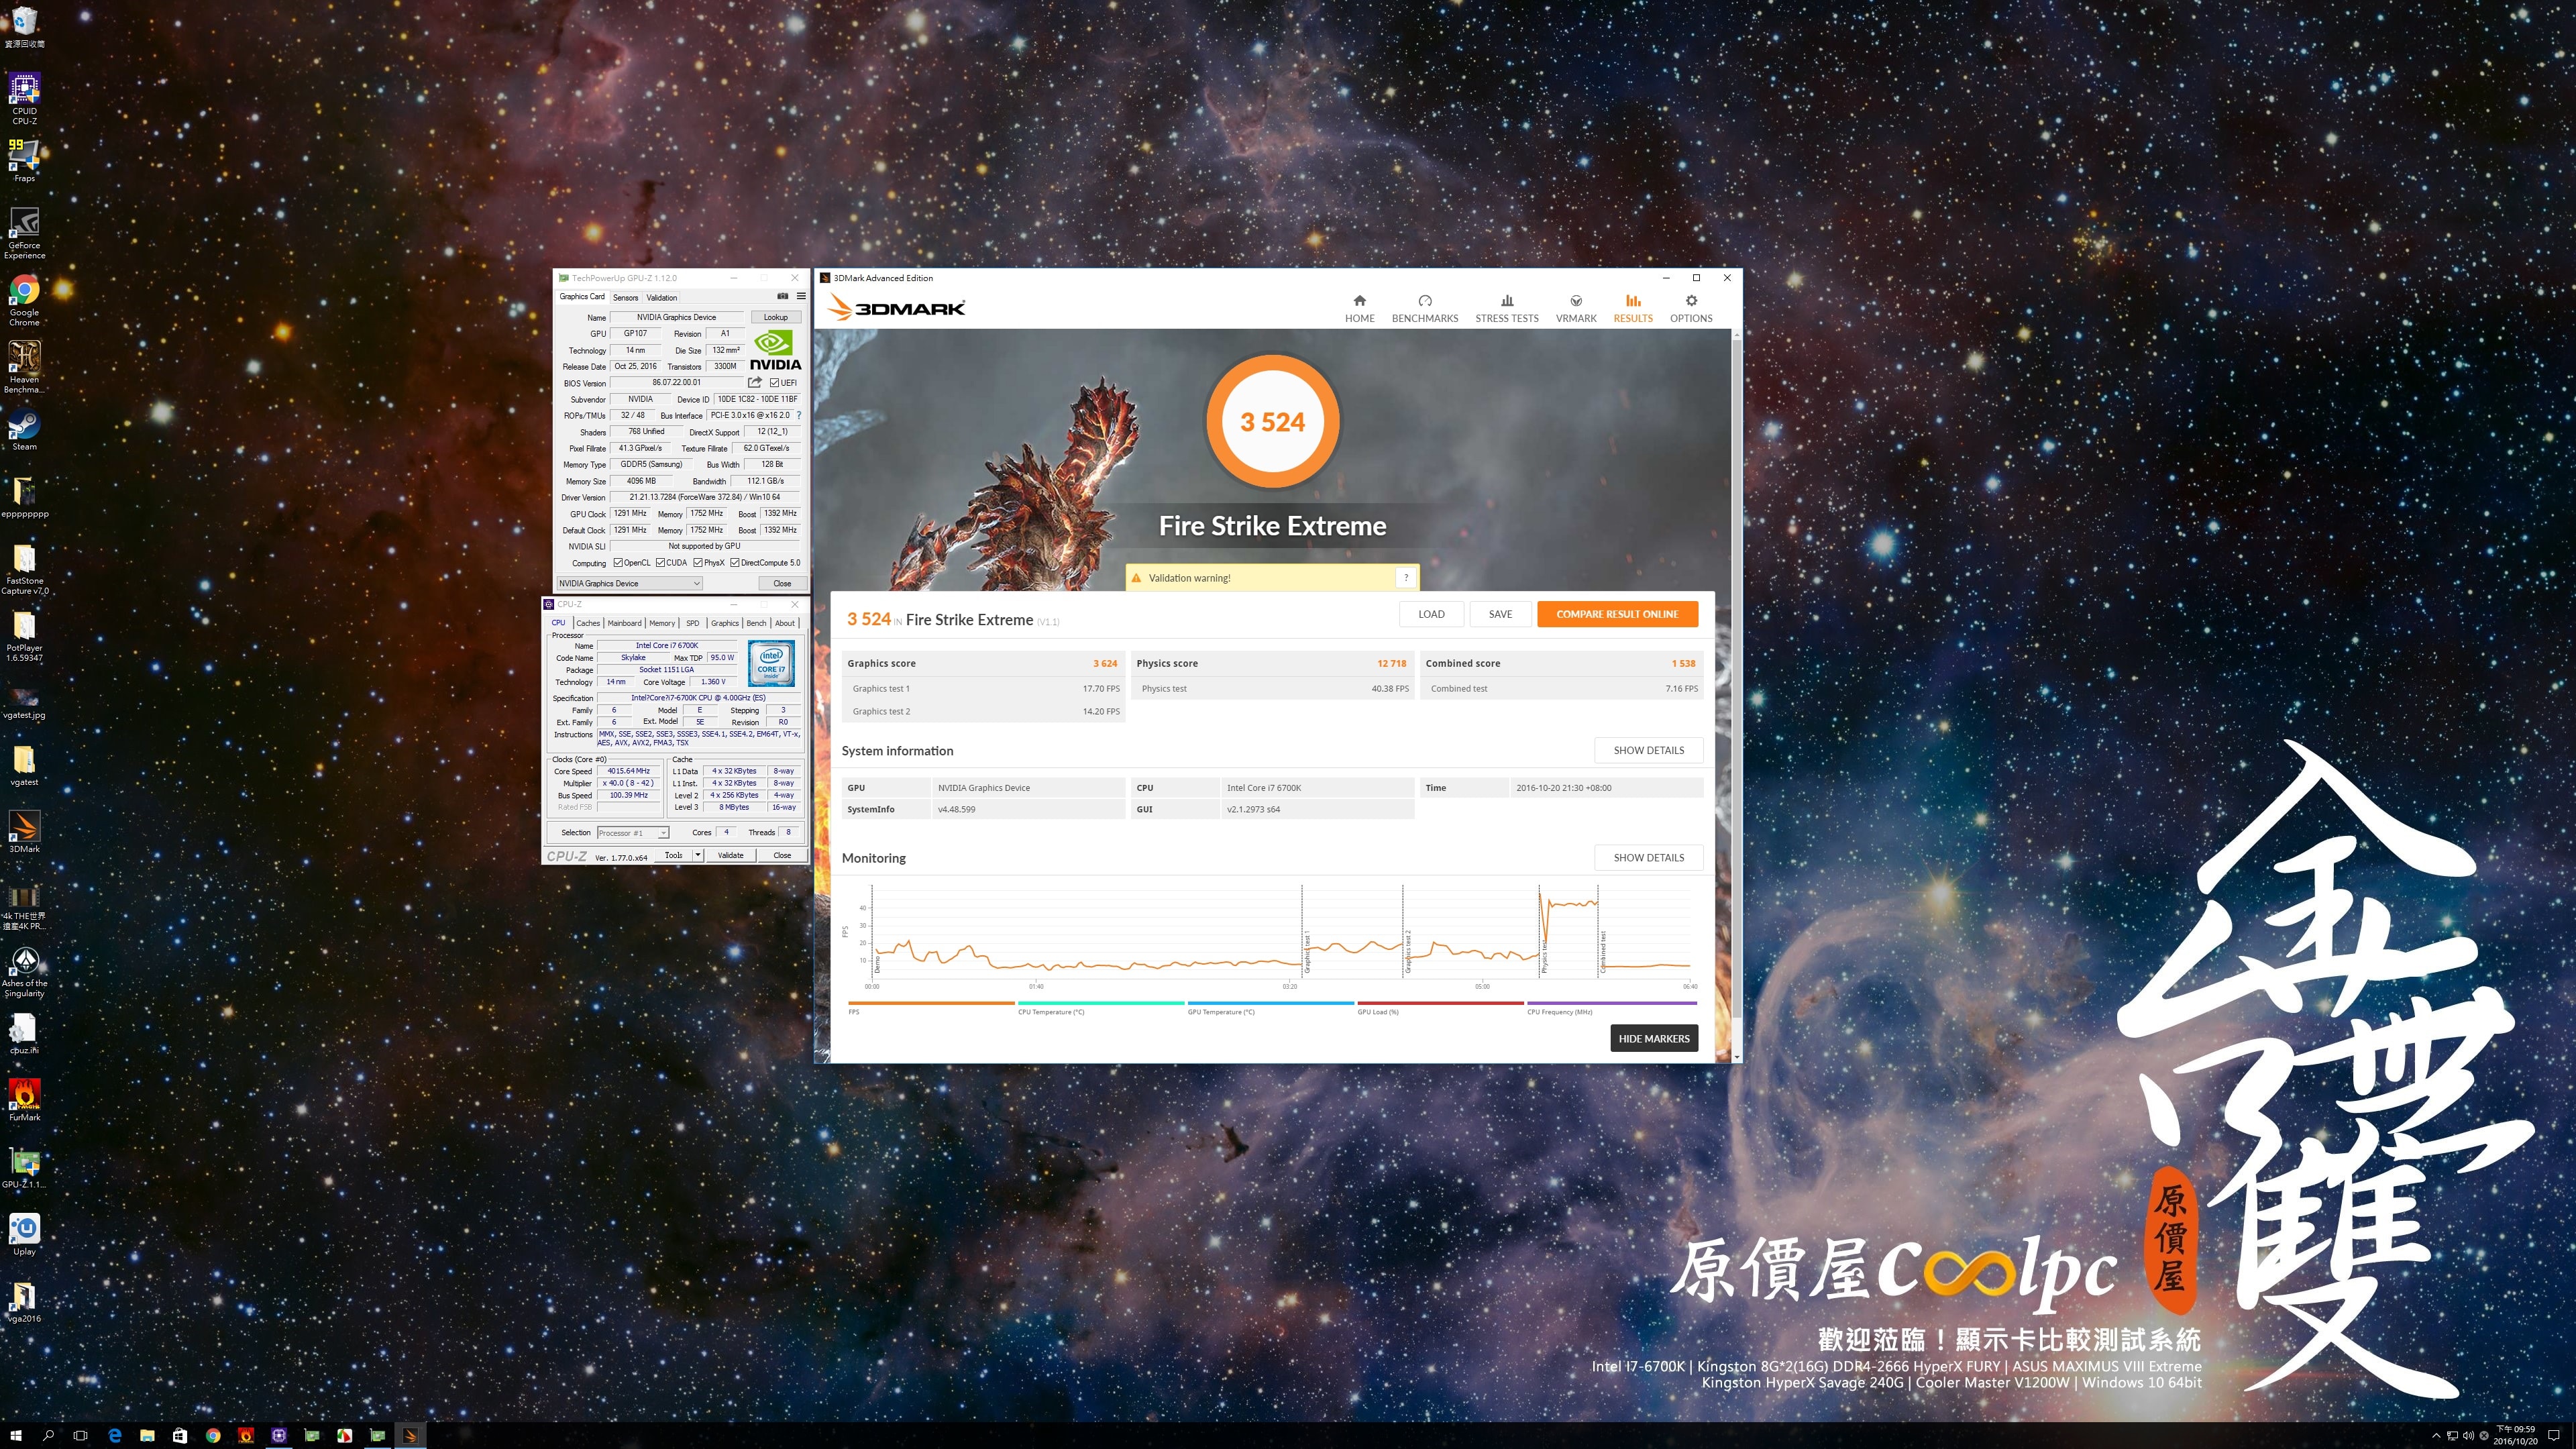Toggle OpenCL checkbox in GPU-Z
The height and width of the screenshot is (1449, 2576).
point(617,562)
